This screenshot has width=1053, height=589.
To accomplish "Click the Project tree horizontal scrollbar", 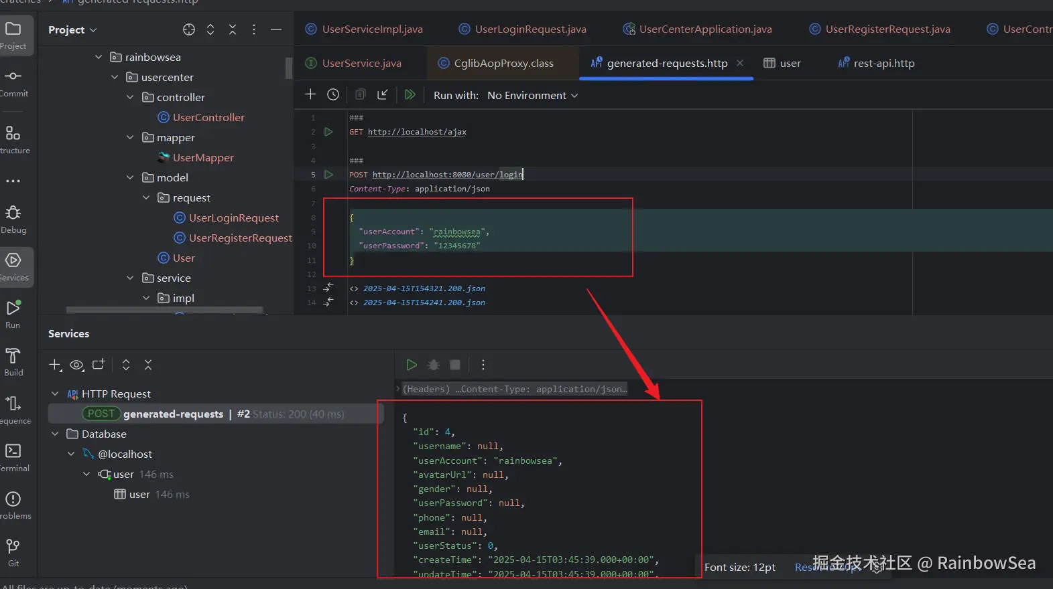I will tap(164, 310).
